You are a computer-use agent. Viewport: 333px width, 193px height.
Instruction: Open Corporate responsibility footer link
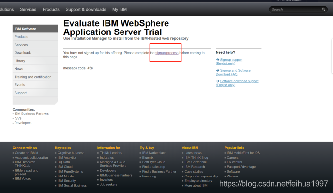tap(201, 176)
